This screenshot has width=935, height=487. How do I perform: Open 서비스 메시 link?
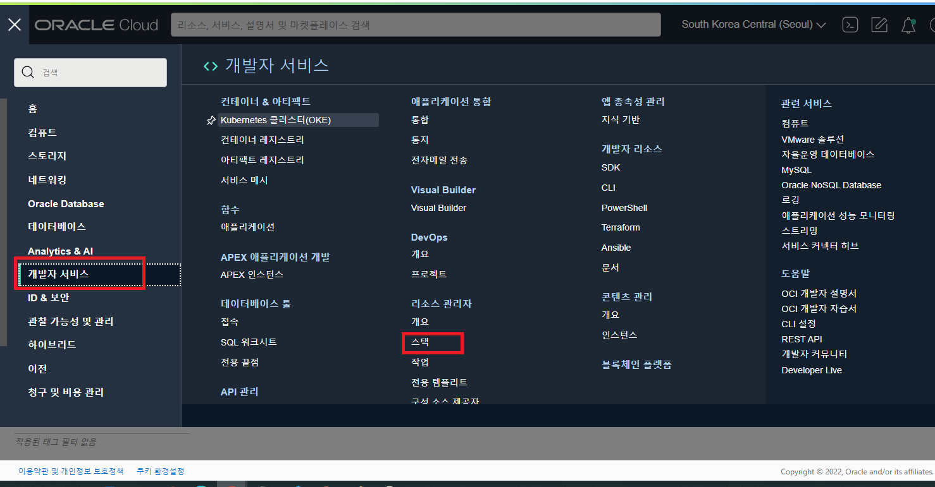[x=244, y=180]
